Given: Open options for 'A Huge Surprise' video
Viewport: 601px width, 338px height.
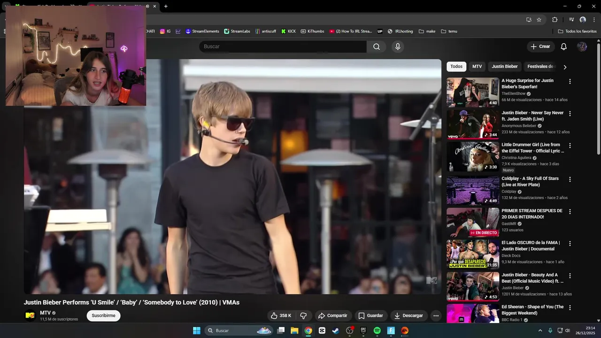Looking at the screenshot, I should click(x=570, y=81).
